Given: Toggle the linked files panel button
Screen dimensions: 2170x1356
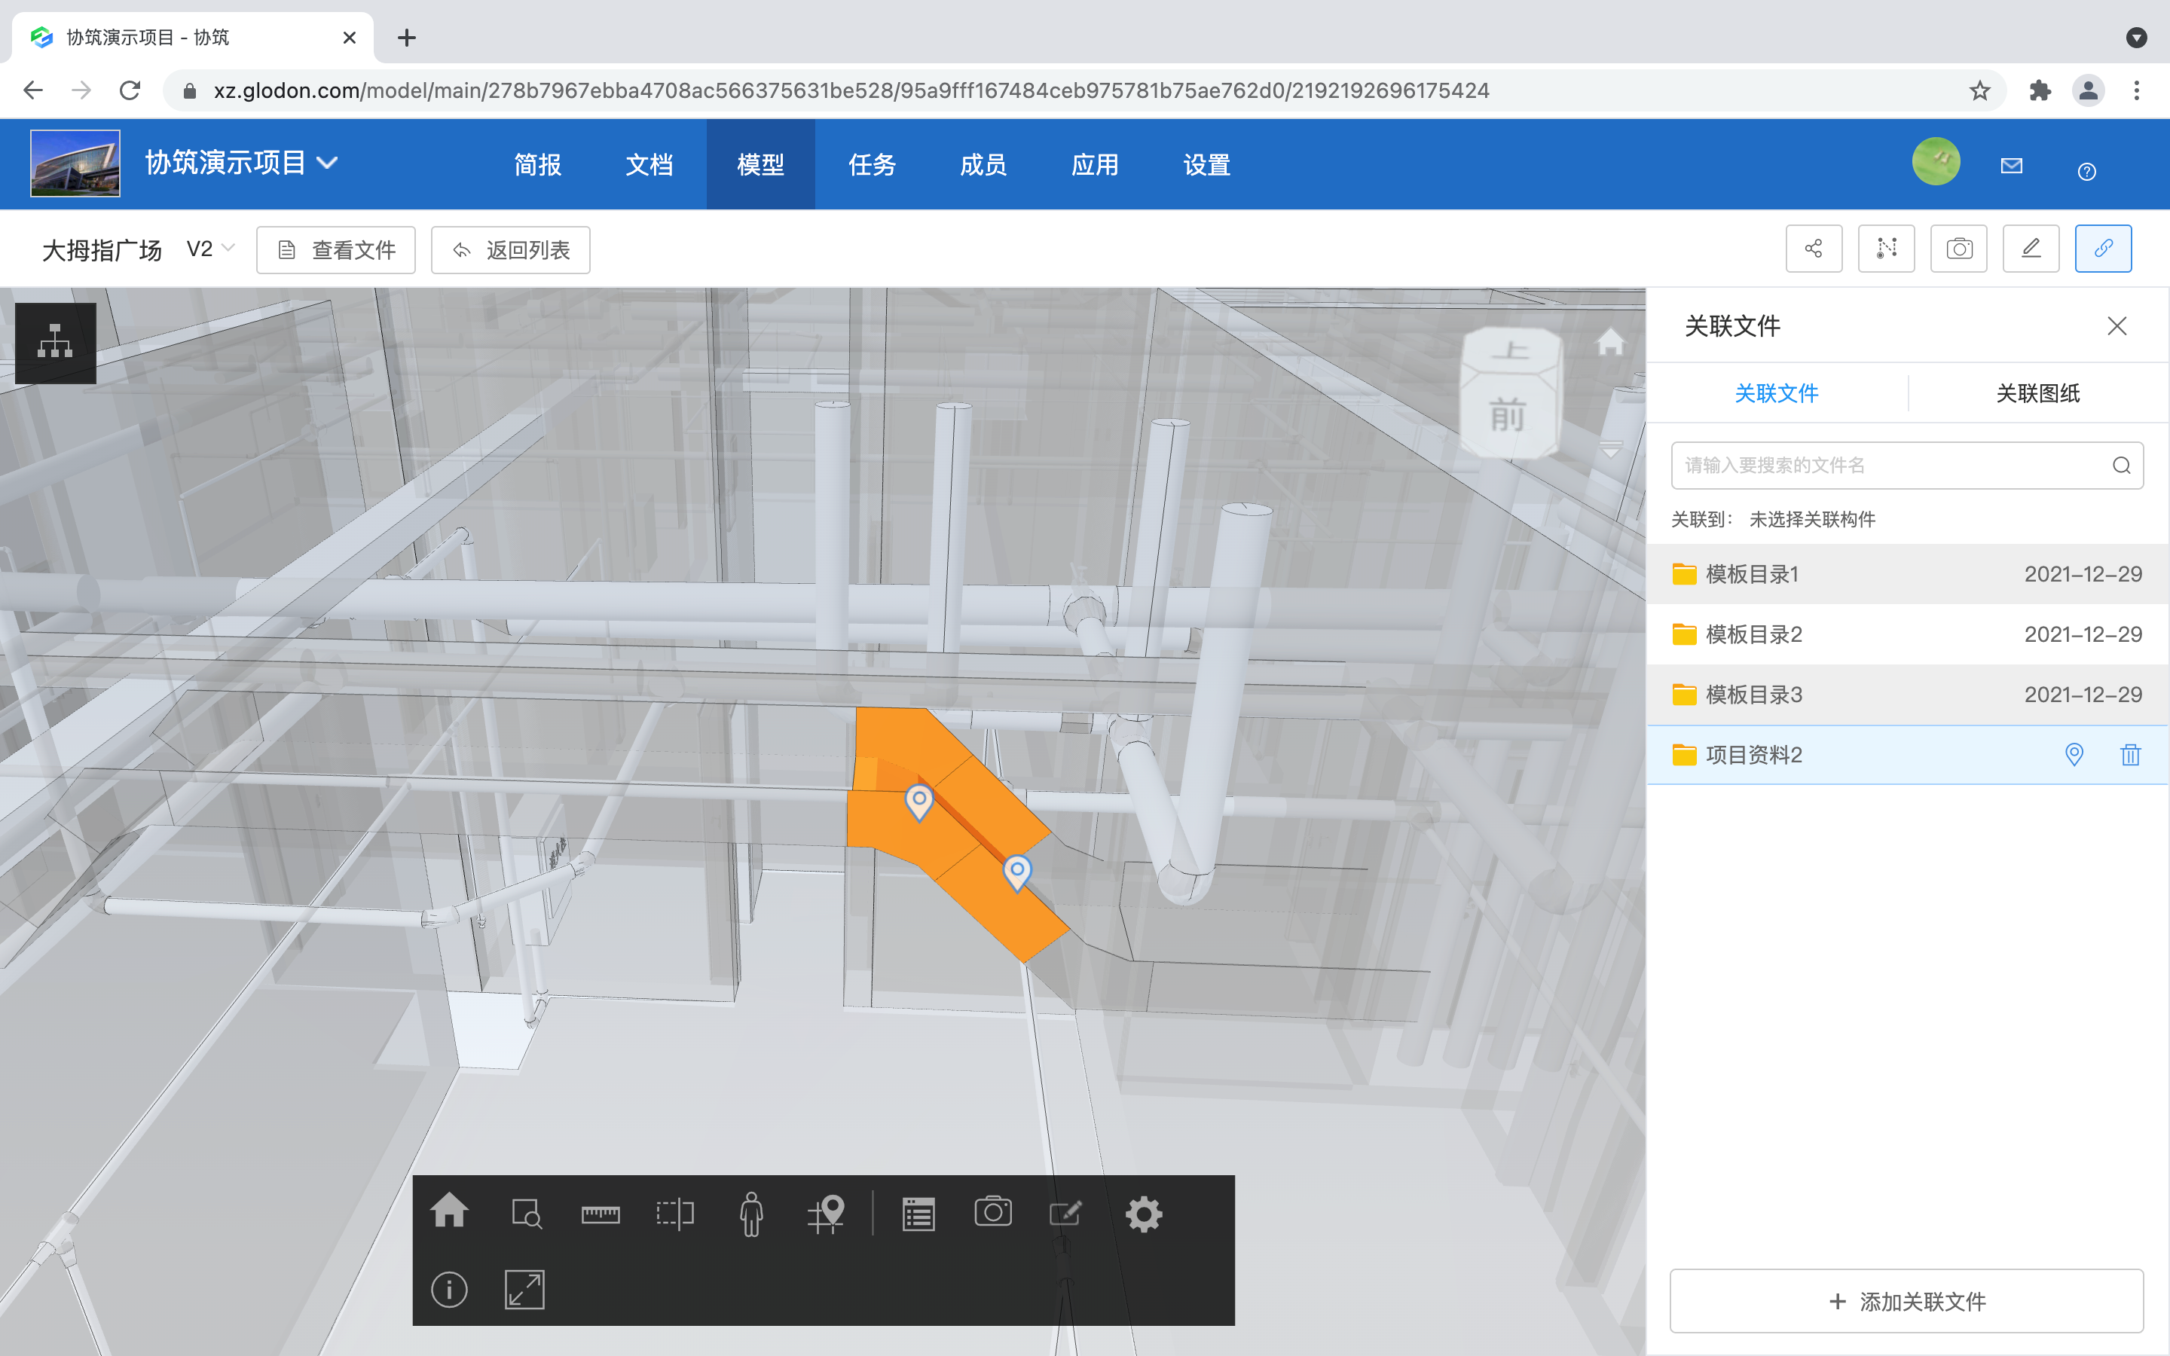Looking at the screenshot, I should (x=2103, y=249).
